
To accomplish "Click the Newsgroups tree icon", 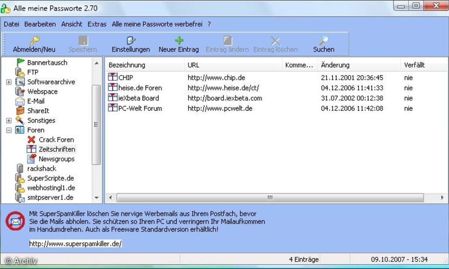I will click(31, 159).
